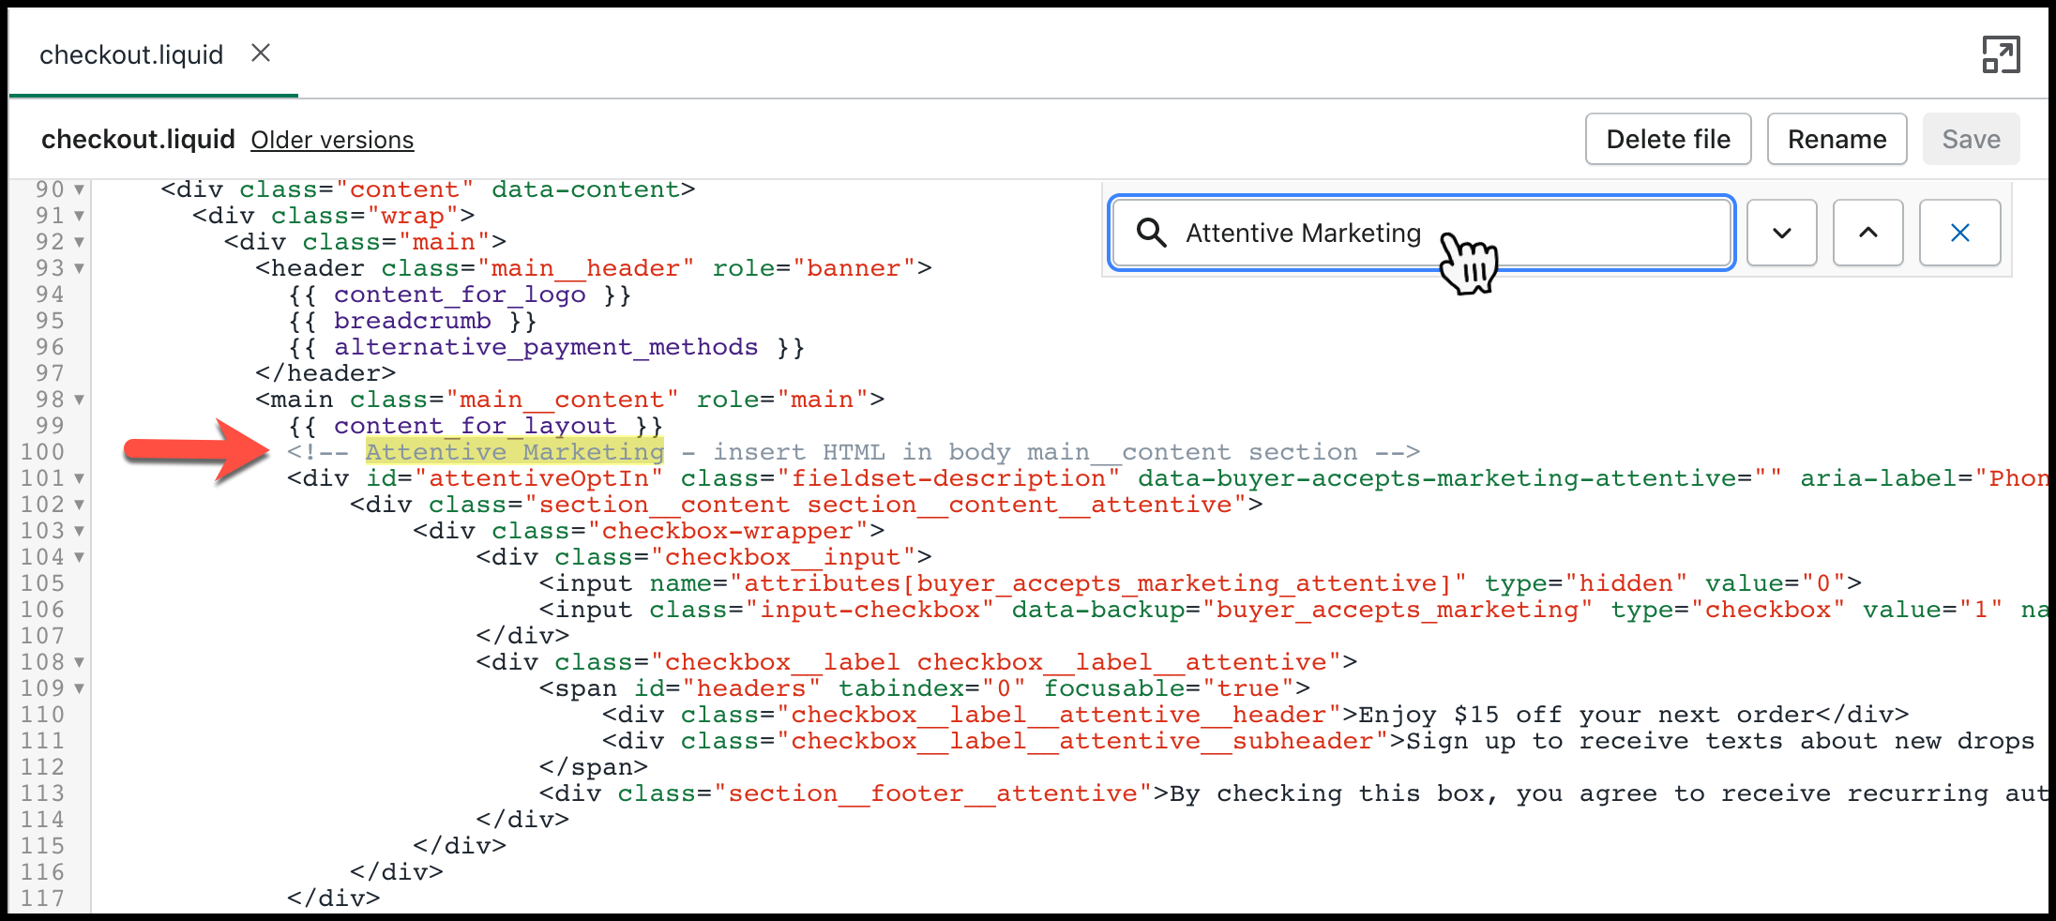Click the Save button
This screenshot has width=2056, height=921.
click(1971, 139)
